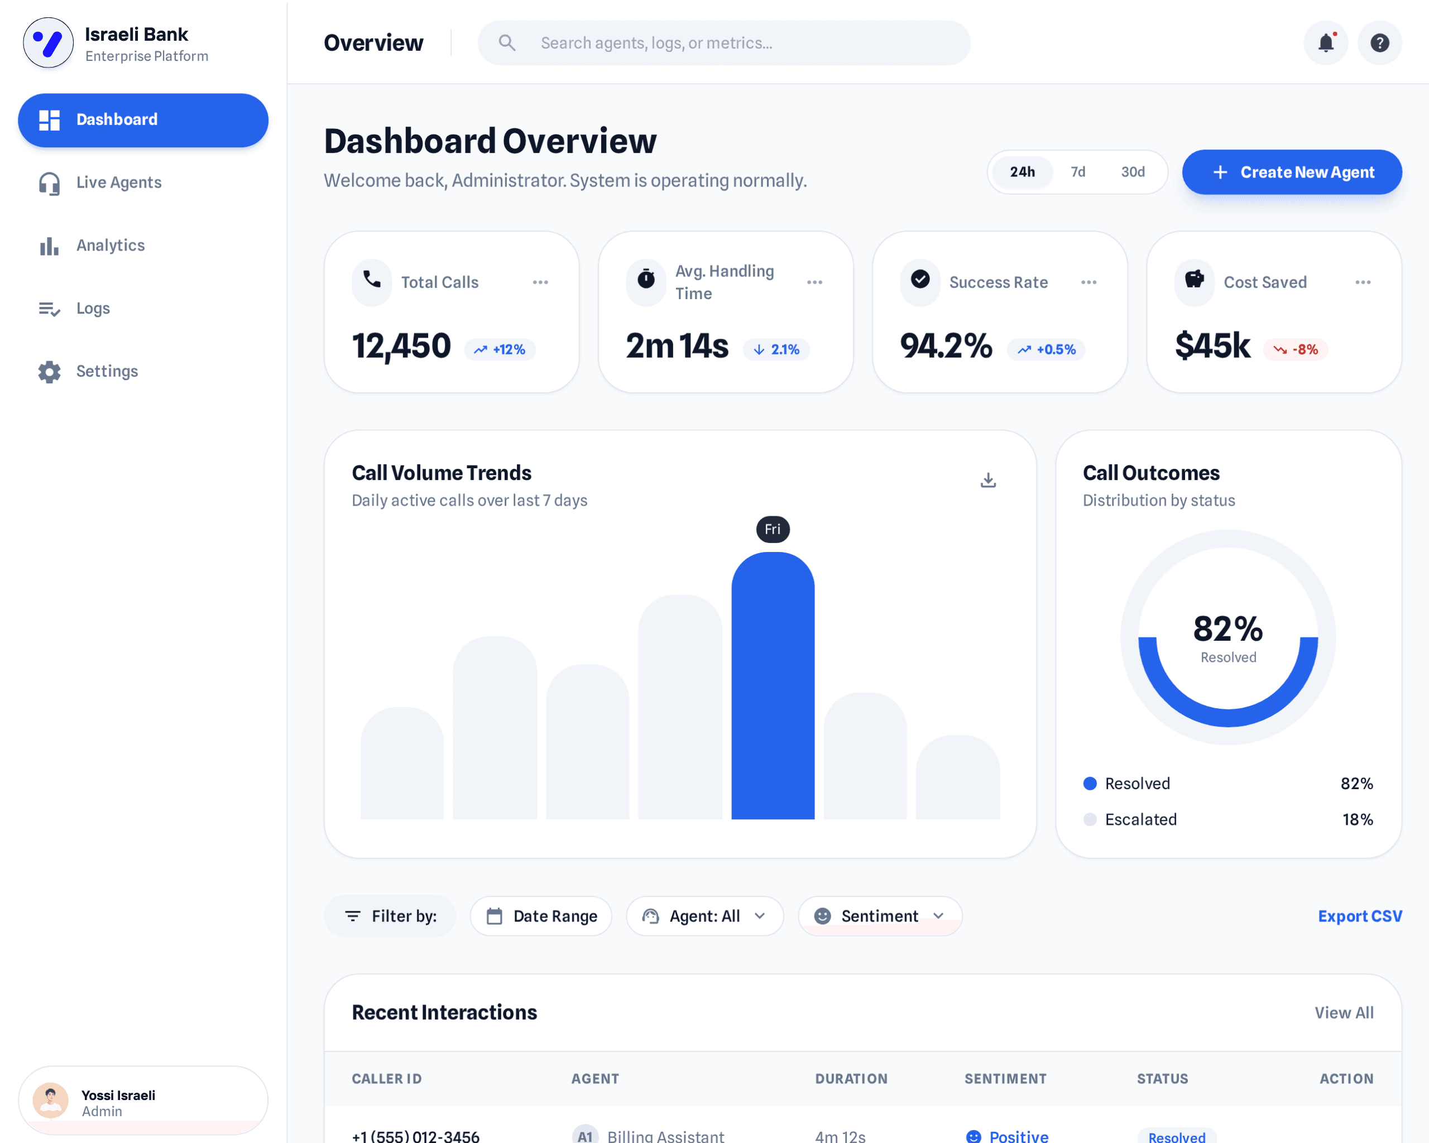This screenshot has width=1429, height=1143.
Task: Open the notifications bell icon
Action: [1326, 42]
